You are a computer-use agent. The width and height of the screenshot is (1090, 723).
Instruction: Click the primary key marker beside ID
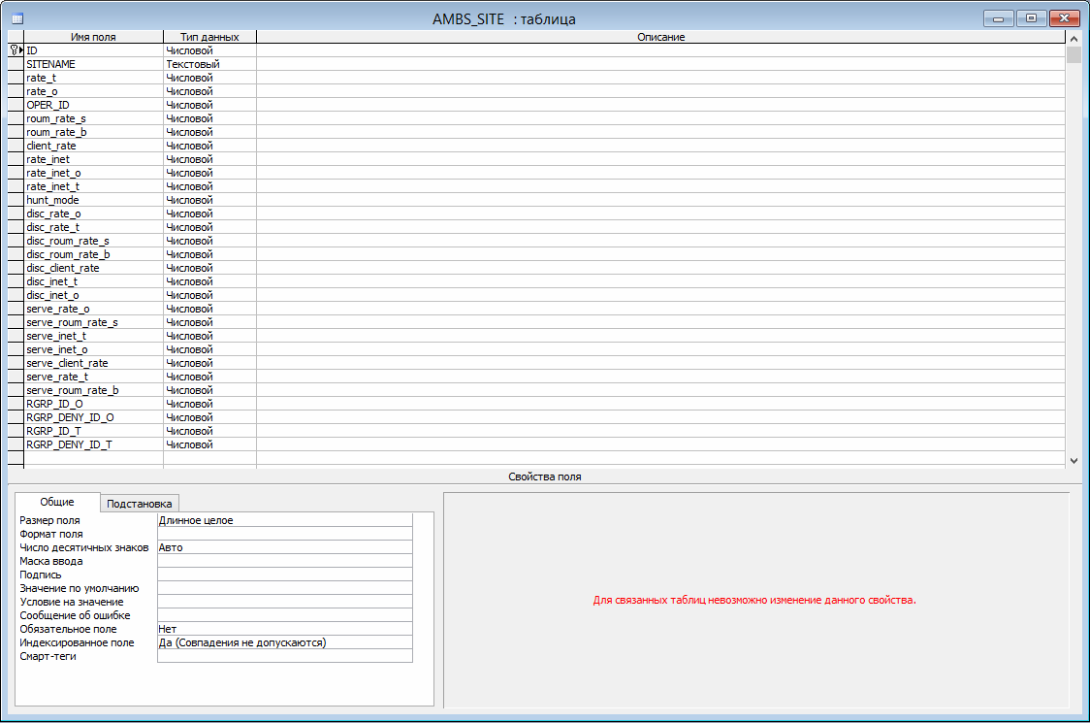pyautogui.click(x=15, y=50)
